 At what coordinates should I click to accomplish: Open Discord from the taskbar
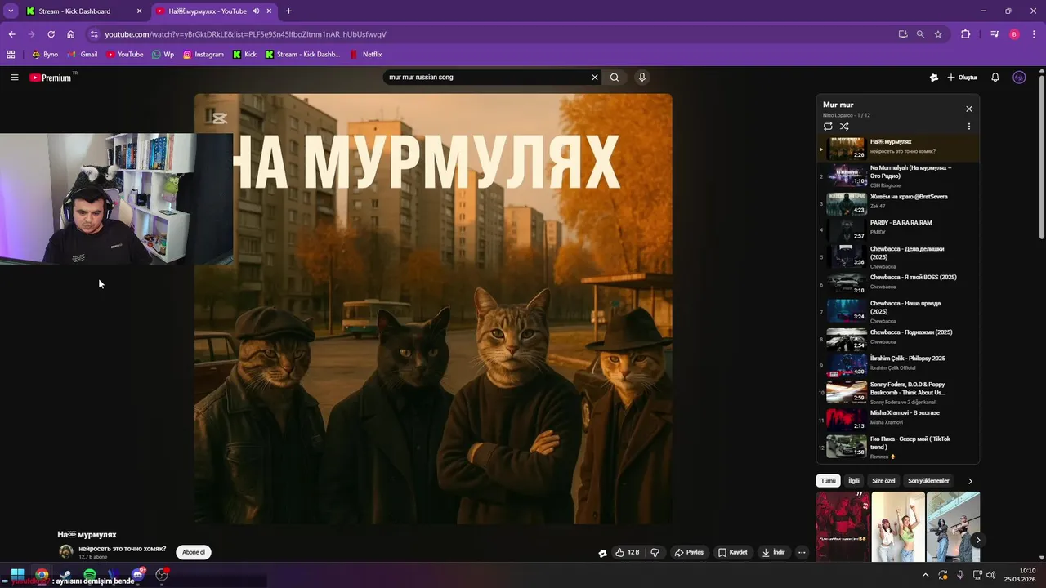138,575
